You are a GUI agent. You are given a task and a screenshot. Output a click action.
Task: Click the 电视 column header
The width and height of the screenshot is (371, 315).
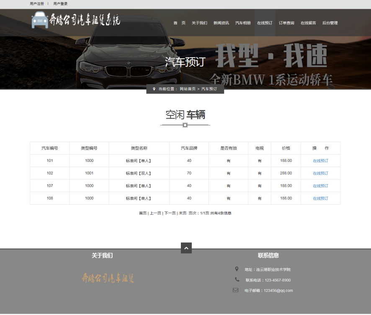tap(260, 148)
